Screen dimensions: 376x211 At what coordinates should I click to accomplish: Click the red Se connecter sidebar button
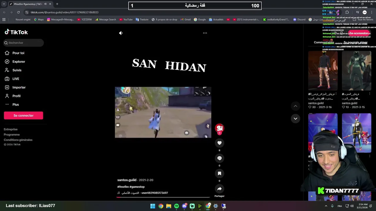(23, 115)
